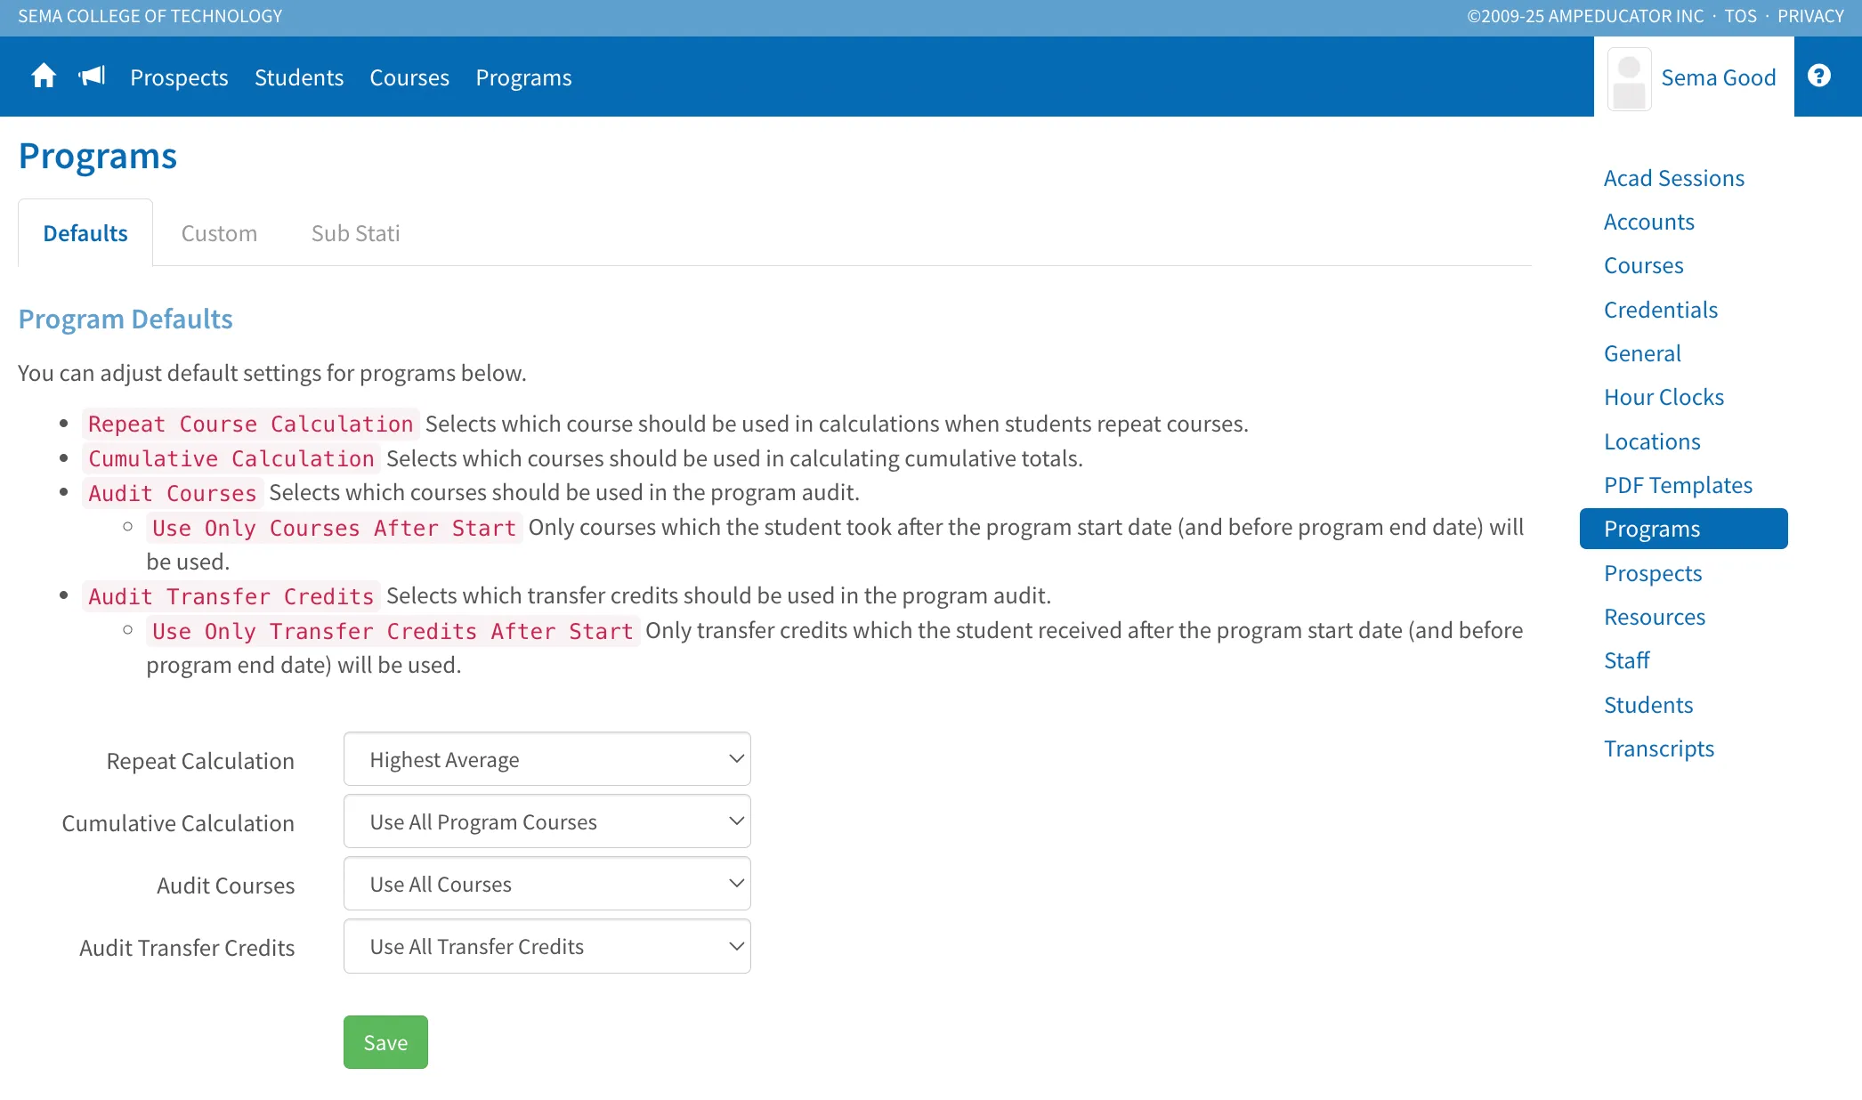This screenshot has width=1862, height=1100.
Task: Open Courses in the settings sidebar
Action: 1644,265
